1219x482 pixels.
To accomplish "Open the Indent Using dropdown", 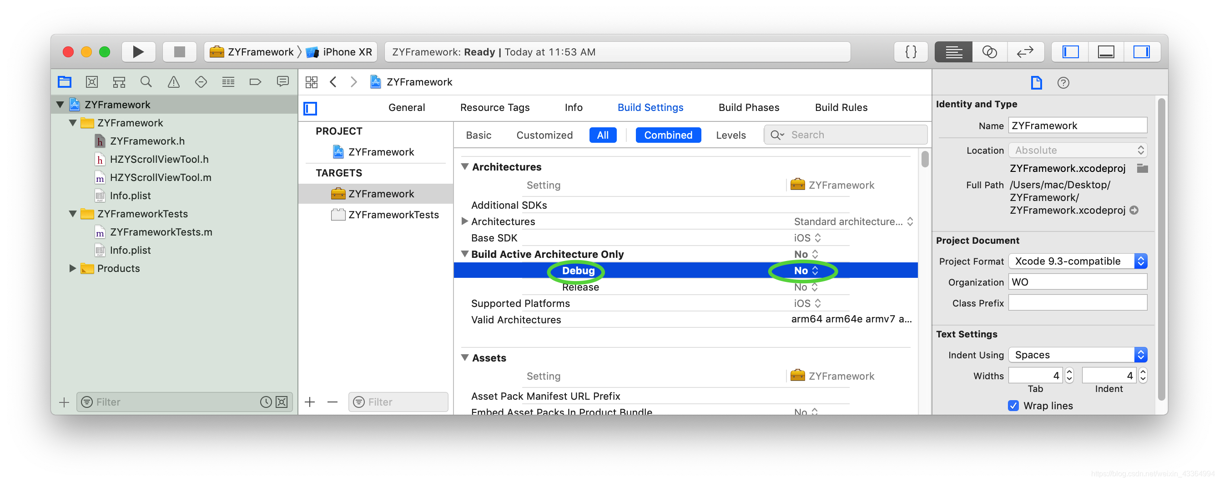I will coord(1078,355).
